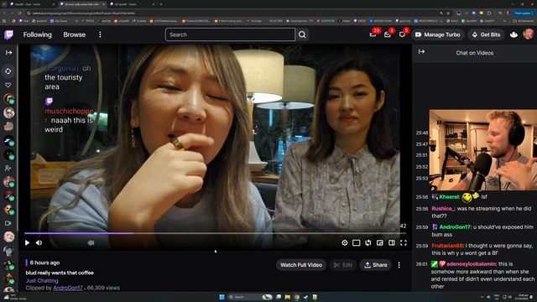
Task: Click the Get Bits button
Action: [x=486, y=34]
